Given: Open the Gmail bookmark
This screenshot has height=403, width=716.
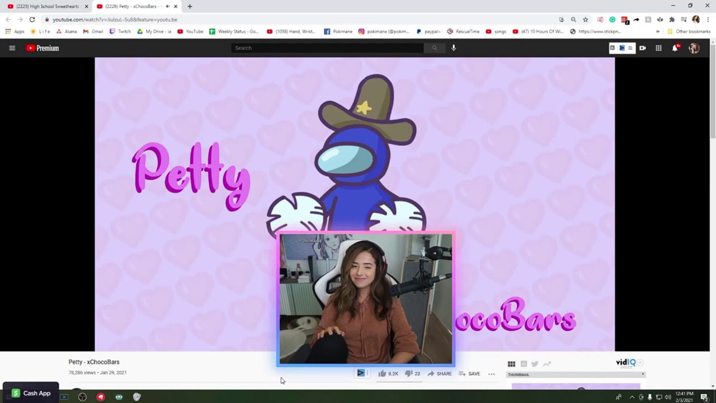Looking at the screenshot, I should tap(93, 31).
